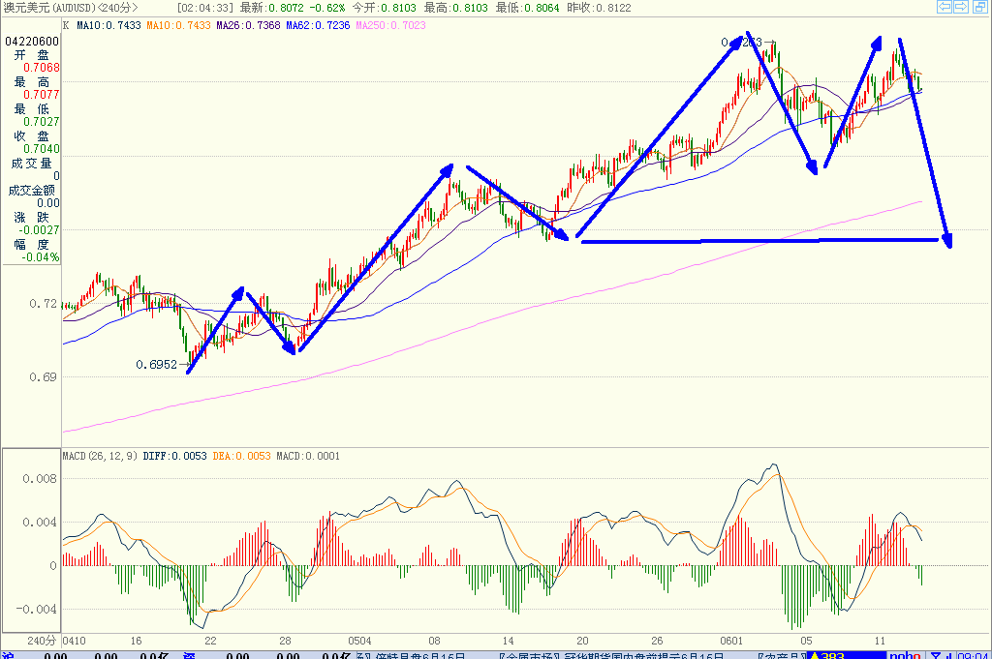Select the MA62:0.7236 legend label
This screenshot has height=659, width=992.
318,25
